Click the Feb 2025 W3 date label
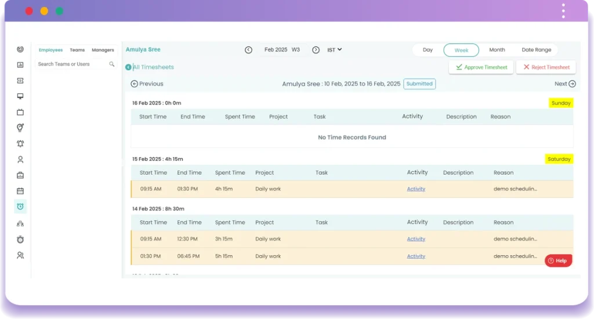 [x=282, y=50]
